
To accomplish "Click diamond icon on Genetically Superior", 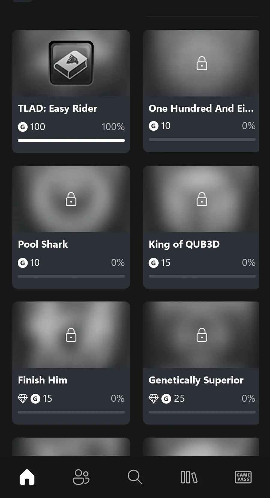I will click(154, 399).
